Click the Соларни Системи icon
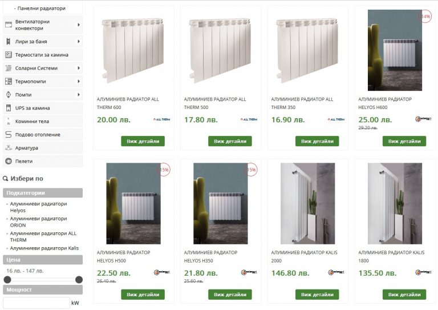The height and width of the screenshot is (310, 438). (9, 68)
